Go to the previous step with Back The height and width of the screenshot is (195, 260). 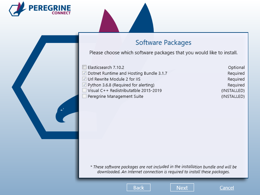pos(138,188)
